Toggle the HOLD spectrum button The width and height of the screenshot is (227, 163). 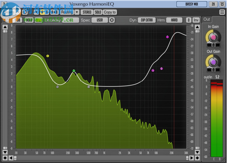click(x=29, y=20)
